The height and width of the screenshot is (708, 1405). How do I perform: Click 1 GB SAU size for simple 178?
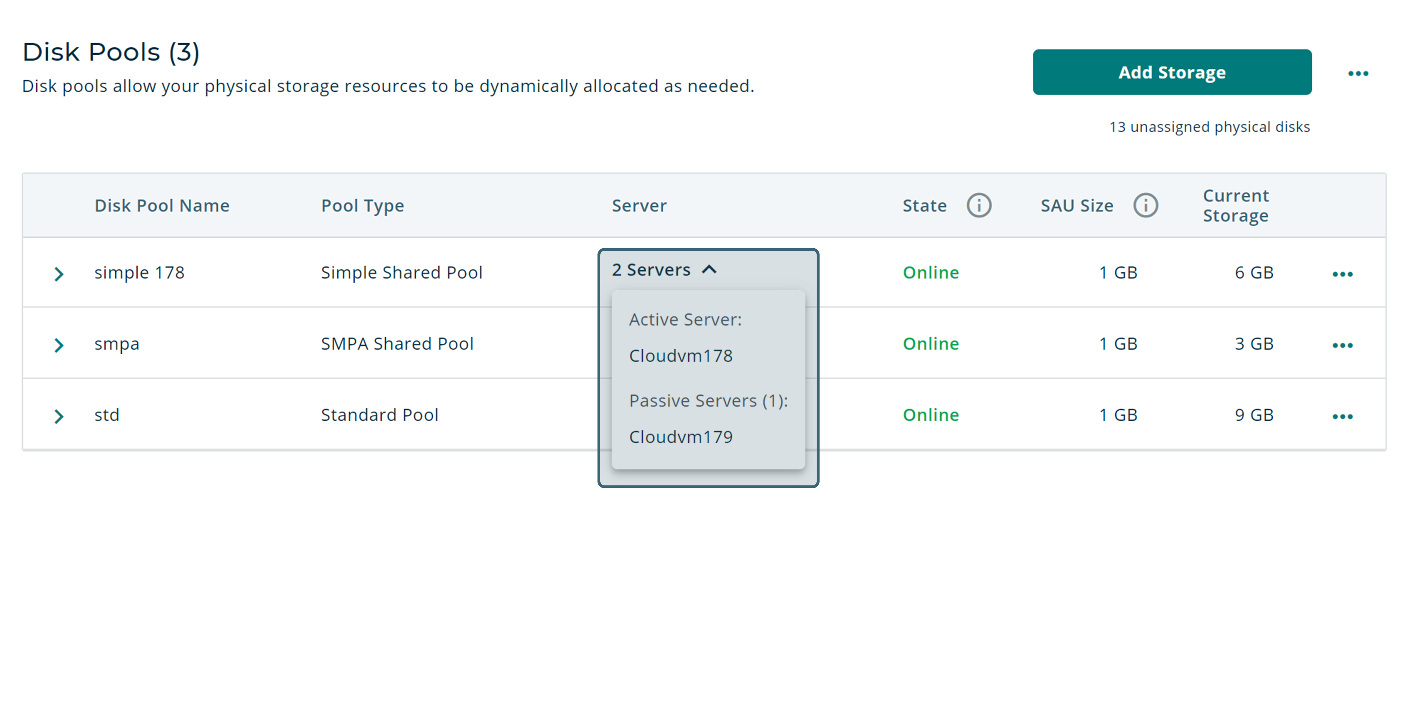pyautogui.click(x=1118, y=272)
